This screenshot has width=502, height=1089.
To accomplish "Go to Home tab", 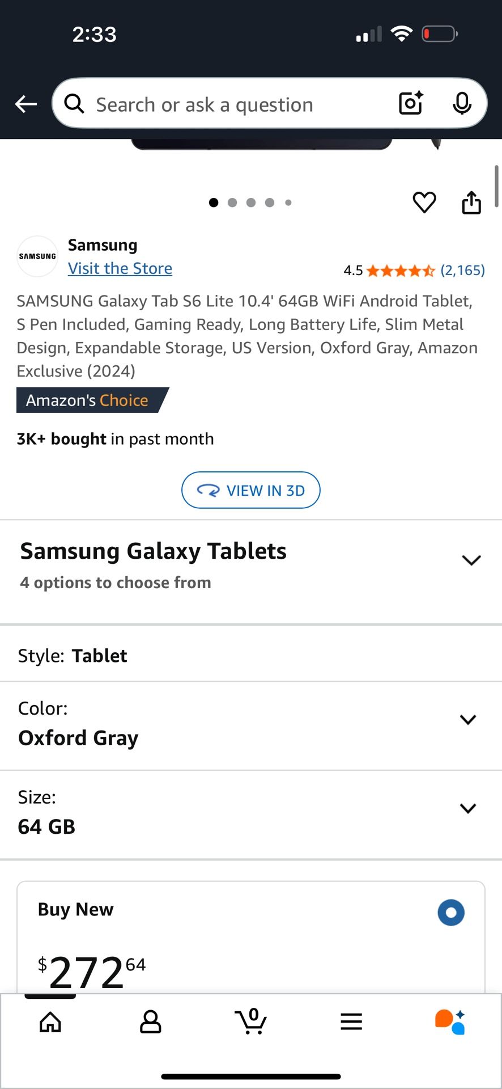I will click(x=50, y=1022).
